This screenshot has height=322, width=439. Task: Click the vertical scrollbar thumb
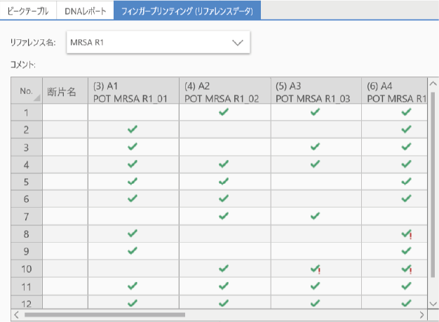tap(433, 185)
